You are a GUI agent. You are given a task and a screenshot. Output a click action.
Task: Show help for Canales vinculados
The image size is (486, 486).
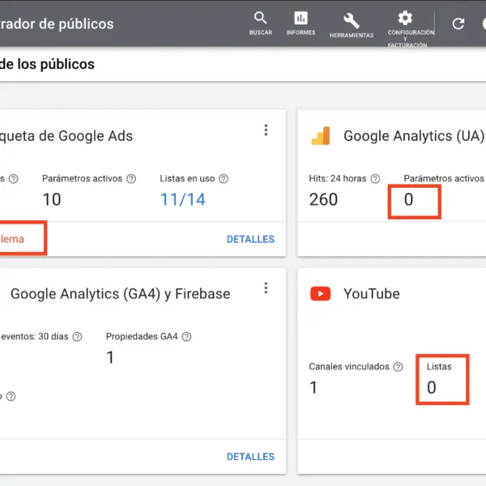click(x=398, y=367)
